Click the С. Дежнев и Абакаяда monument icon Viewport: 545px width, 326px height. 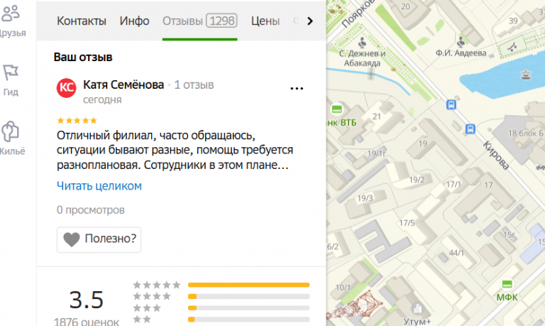[x=362, y=43]
